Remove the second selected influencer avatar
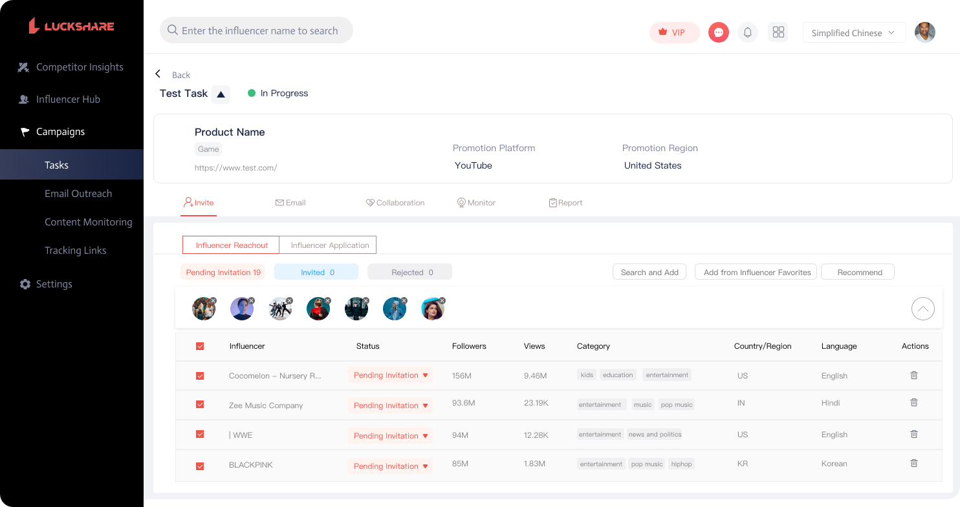The height and width of the screenshot is (507, 960). click(252, 300)
